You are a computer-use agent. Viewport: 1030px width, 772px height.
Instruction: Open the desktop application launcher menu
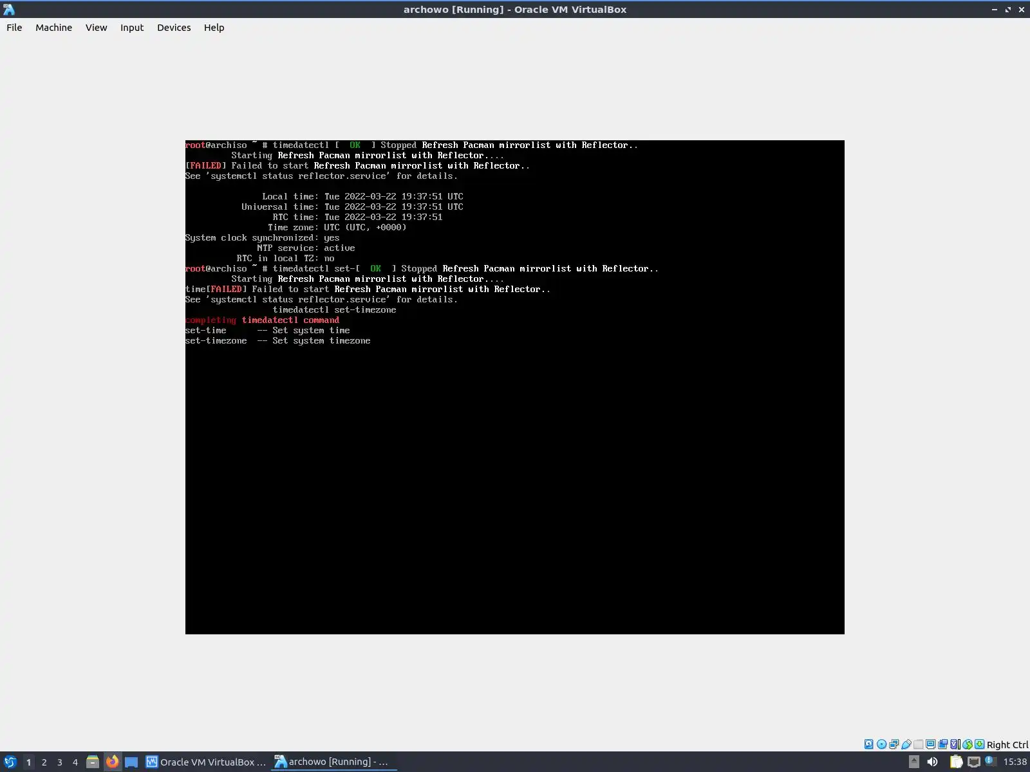10,762
